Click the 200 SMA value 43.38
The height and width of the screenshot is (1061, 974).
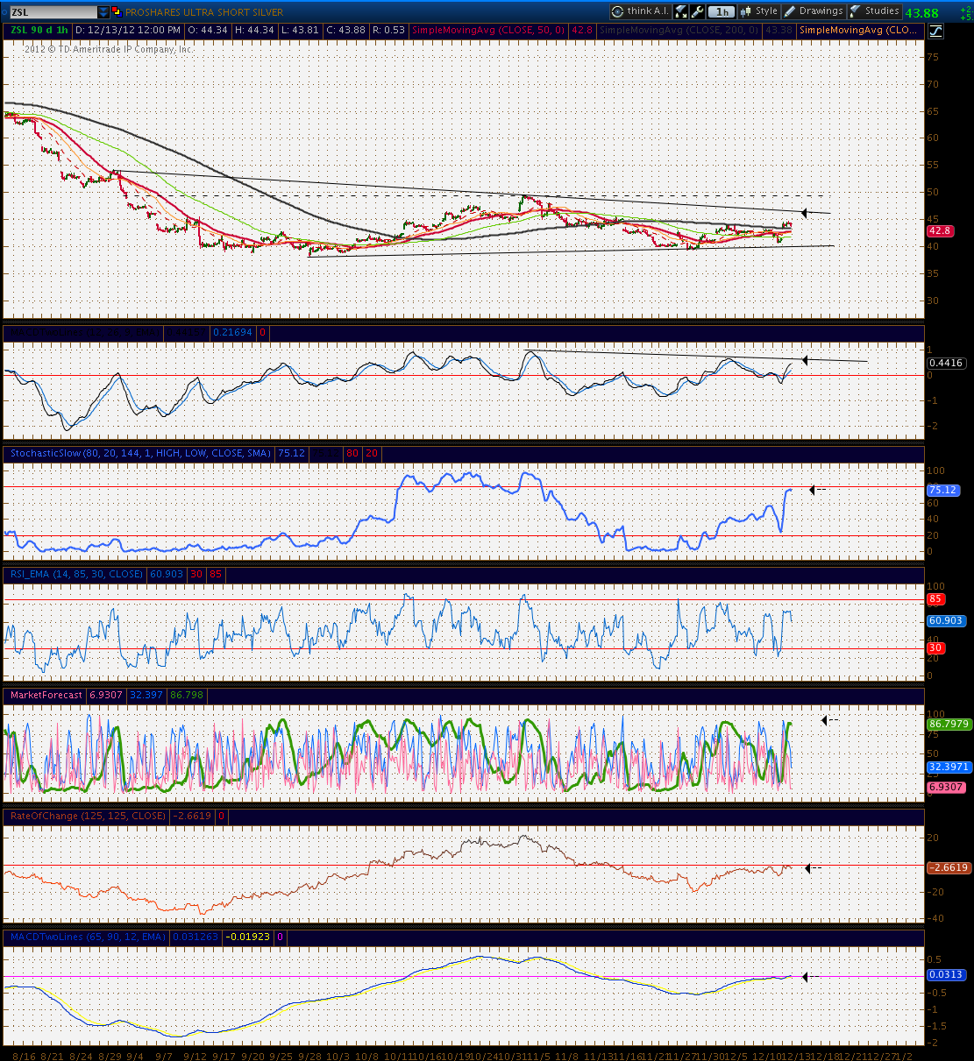(778, 30)
